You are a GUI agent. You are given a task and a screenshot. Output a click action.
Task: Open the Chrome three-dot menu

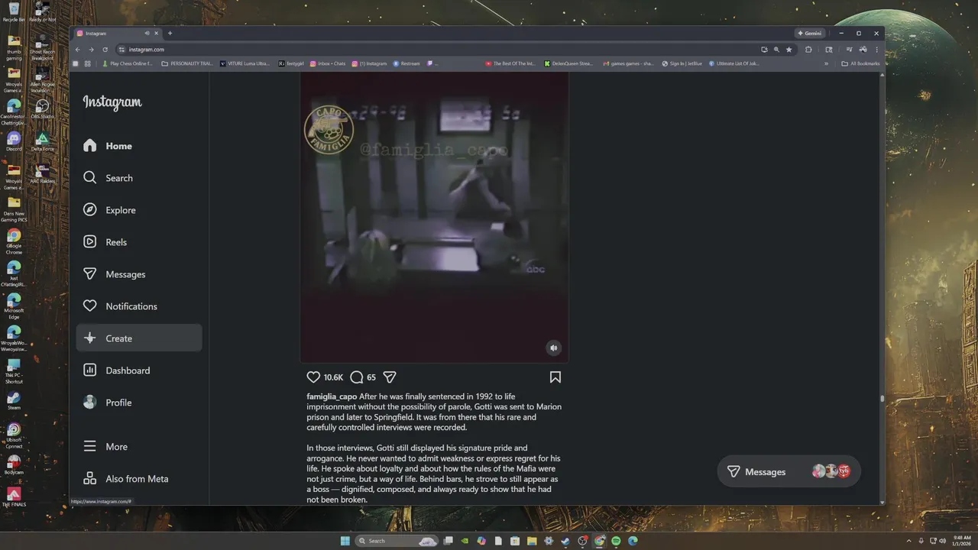[877, 50]
